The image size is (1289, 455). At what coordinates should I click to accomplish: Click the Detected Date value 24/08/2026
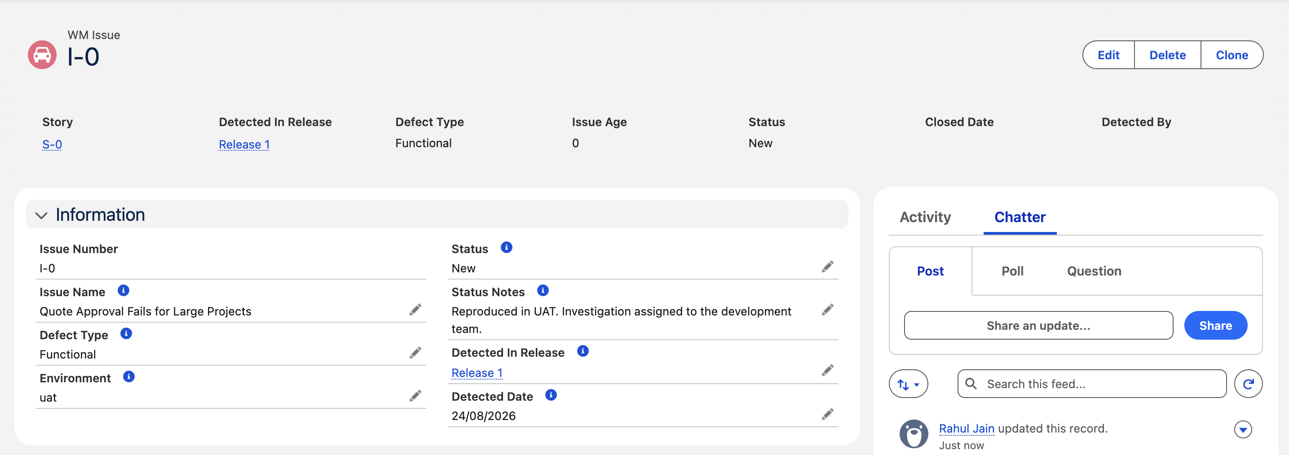coord(483,416)
